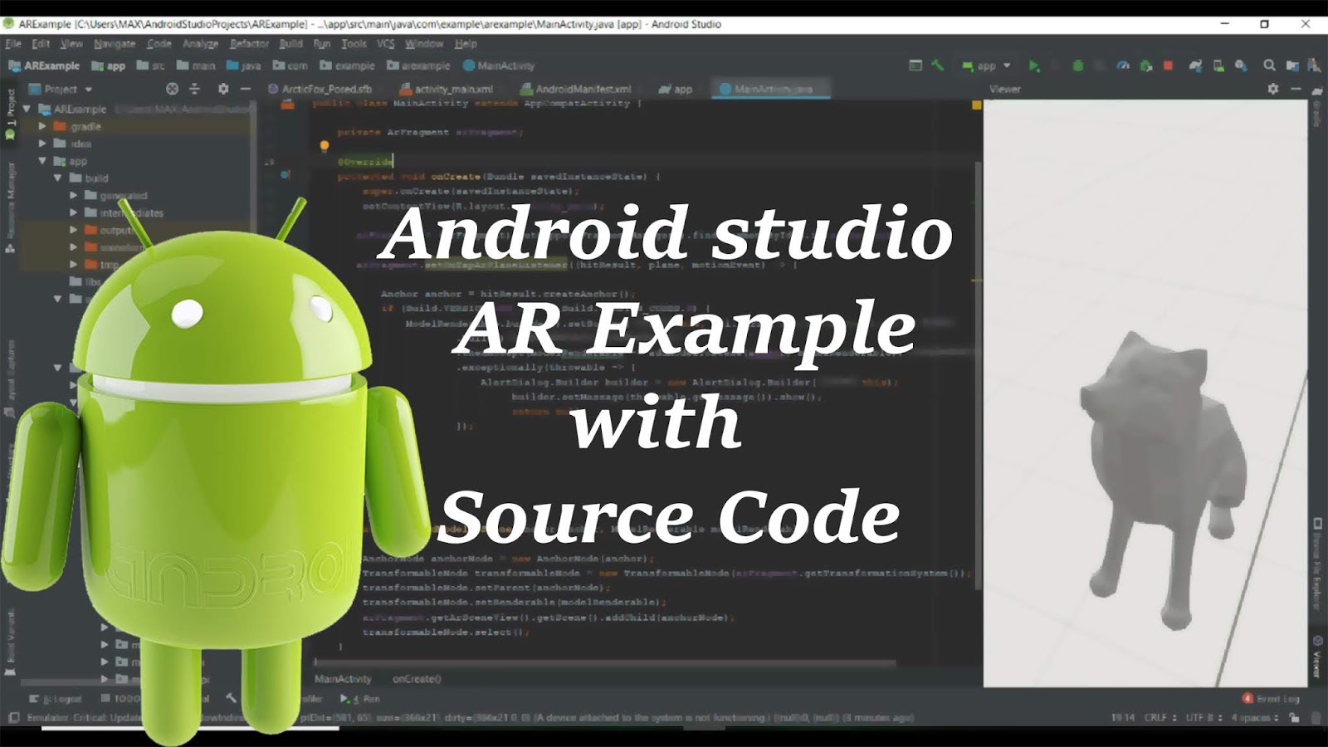Screen dimensions: 1328x747
Task: Switch to the AndroidManifest.xml tab
Action: (x=583, y=88)
